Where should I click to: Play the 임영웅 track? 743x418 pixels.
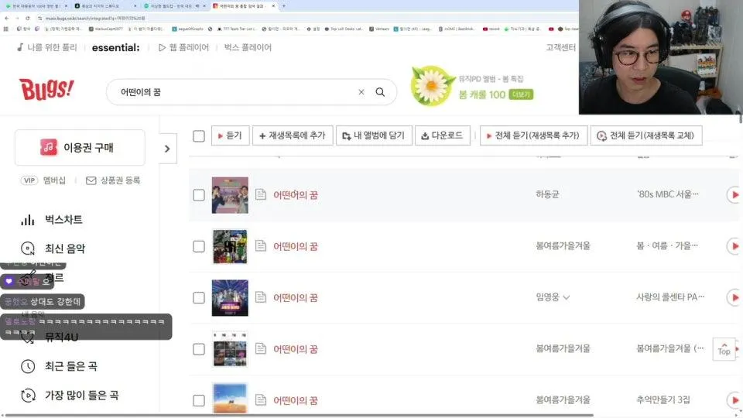pos(734,297)
